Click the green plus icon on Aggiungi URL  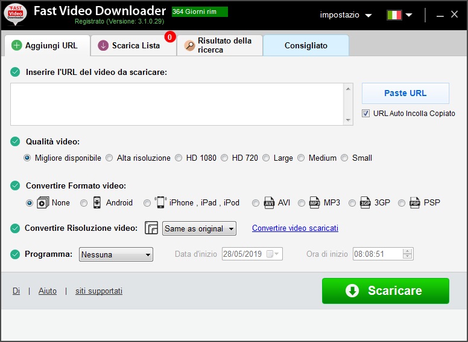[x=17, y=45]
